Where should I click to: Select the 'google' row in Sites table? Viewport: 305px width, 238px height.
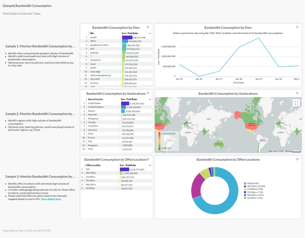point(116,37)
